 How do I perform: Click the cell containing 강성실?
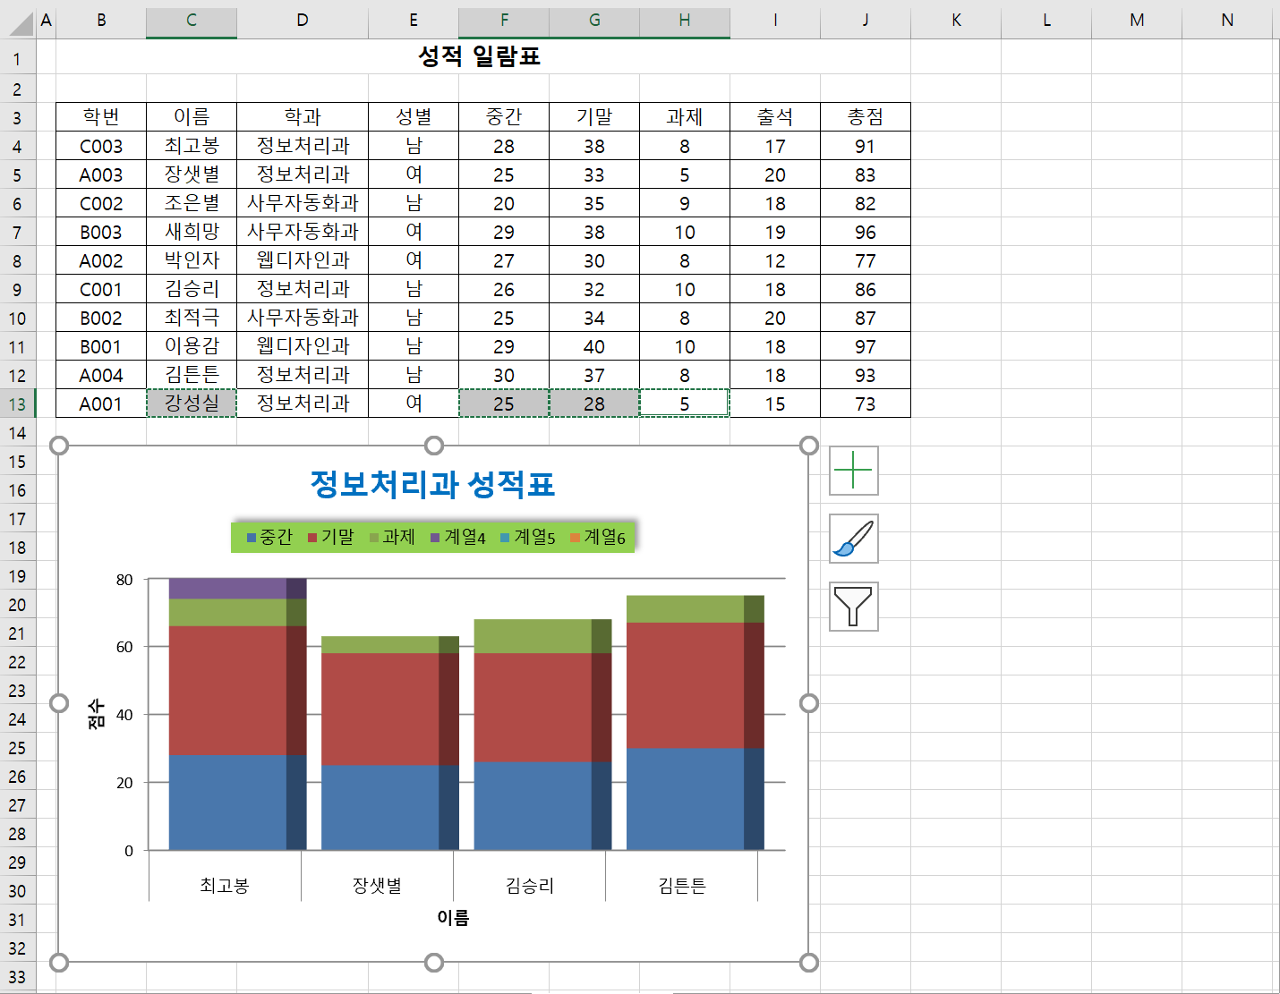click(192, 404)
